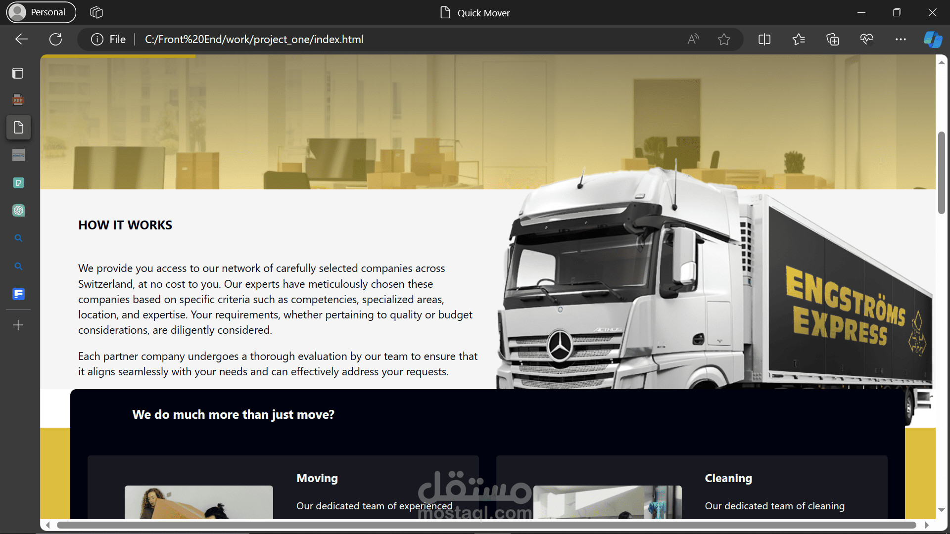Launch Copilot from toolbar

(933, 39)
